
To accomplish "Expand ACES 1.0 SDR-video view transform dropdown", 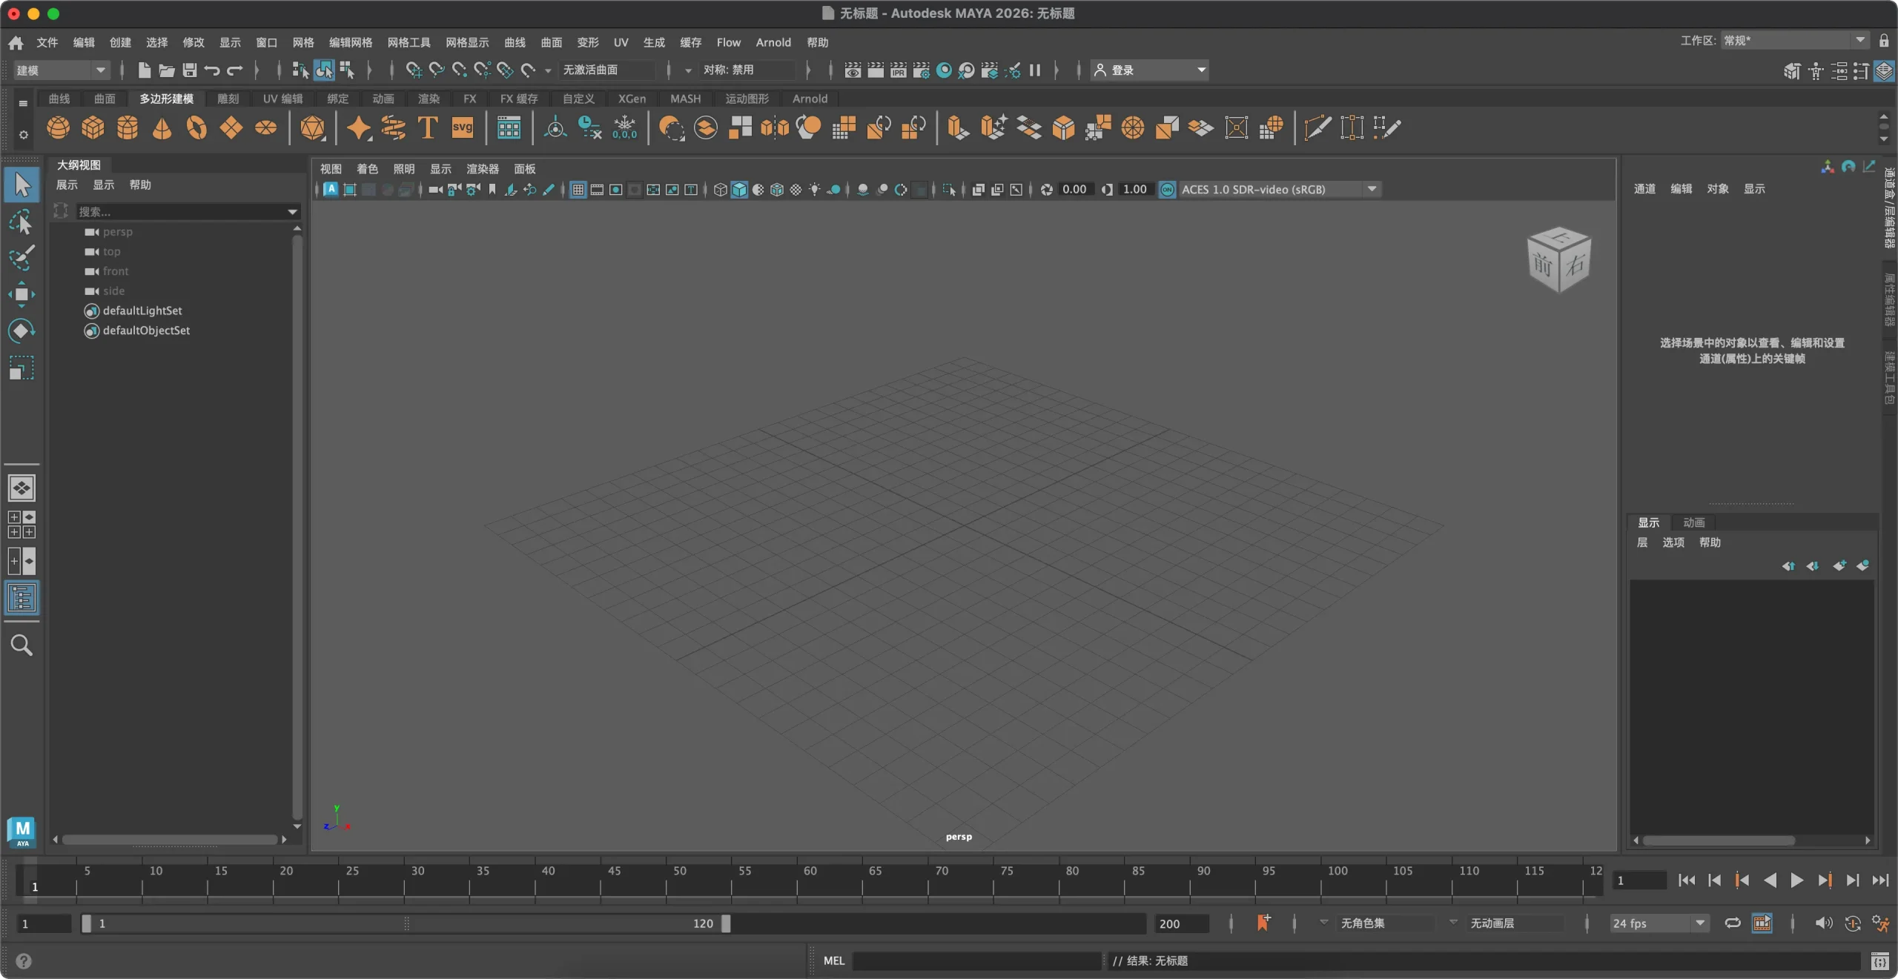I will [1372, 190].
